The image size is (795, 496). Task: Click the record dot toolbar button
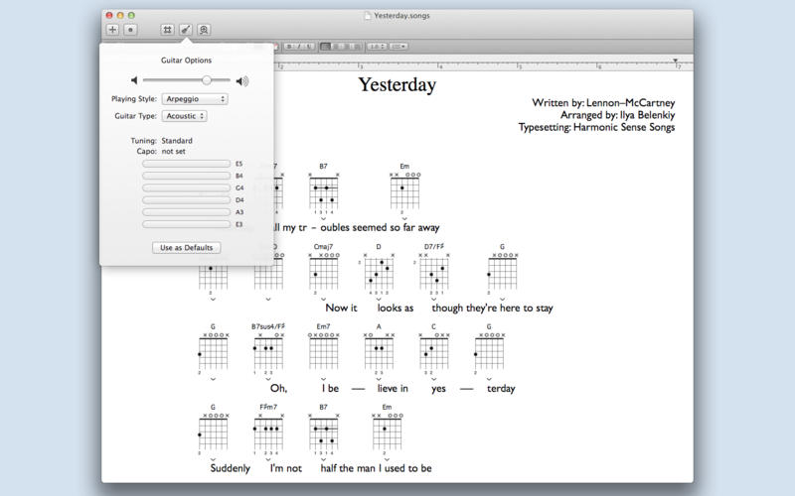coord(130,30)
